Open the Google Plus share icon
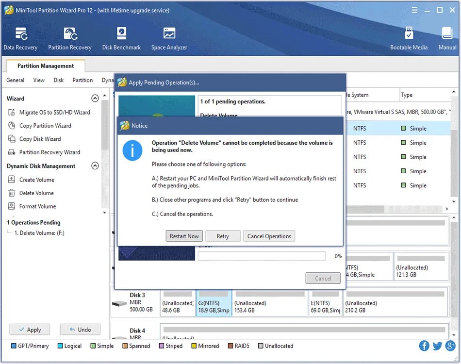This screenshot has height=364, width=461. point(450,346)
